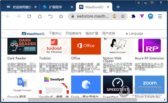Close the 欢迎使用傲游 tab
Viewport: 168px width, 103px height.
tap(36, 7)
